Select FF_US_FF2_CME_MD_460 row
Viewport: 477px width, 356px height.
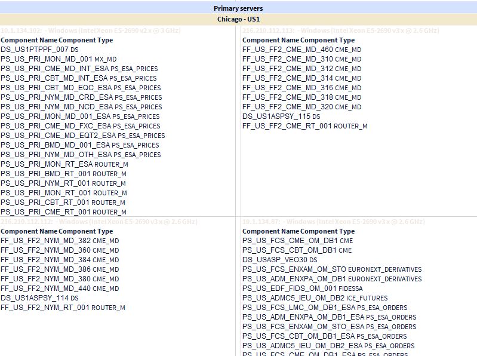(301, 50)
